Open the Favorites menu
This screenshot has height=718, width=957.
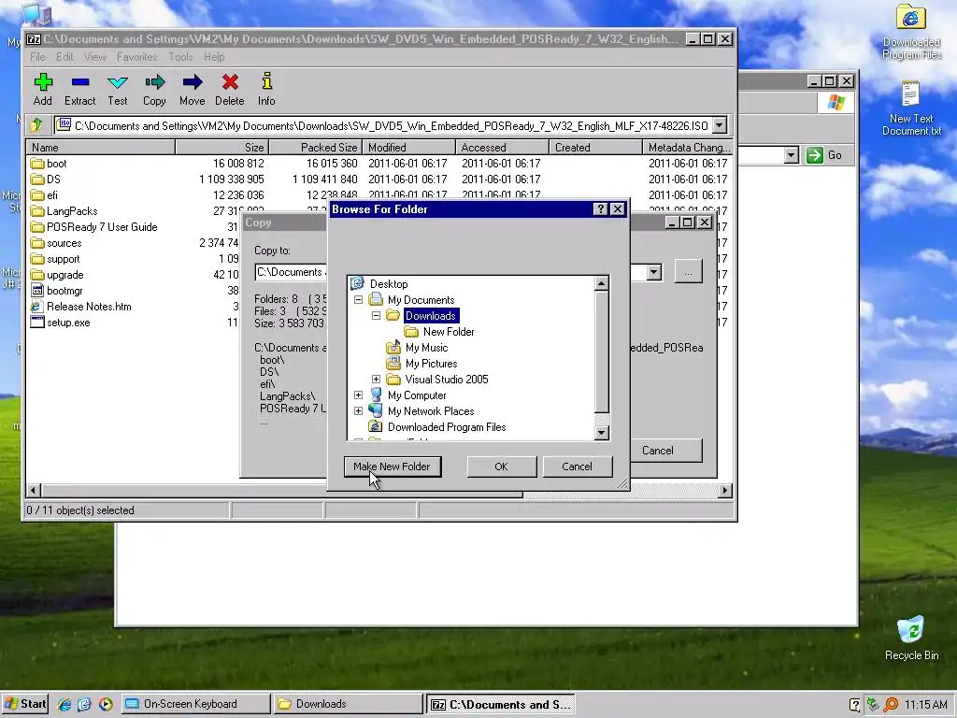pos(136,57)
